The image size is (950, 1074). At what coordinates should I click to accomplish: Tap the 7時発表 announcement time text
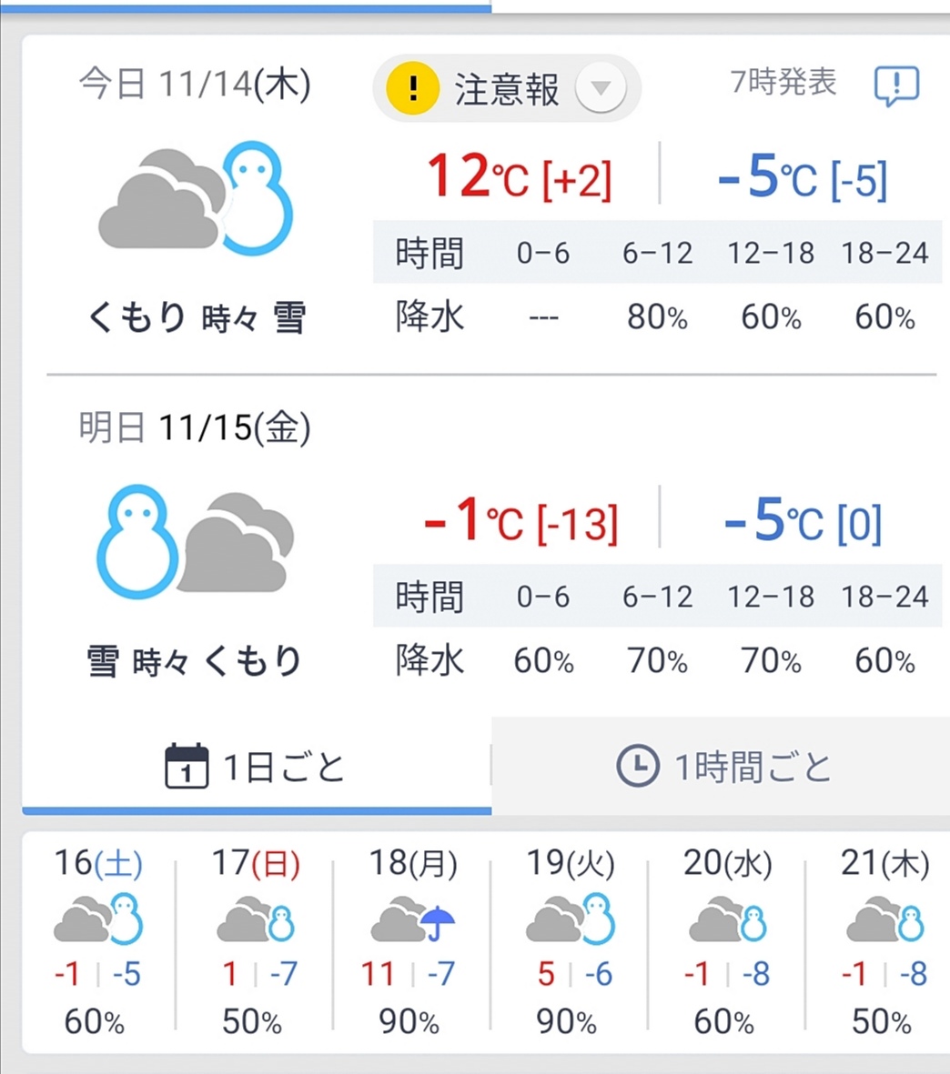point(783,82)
